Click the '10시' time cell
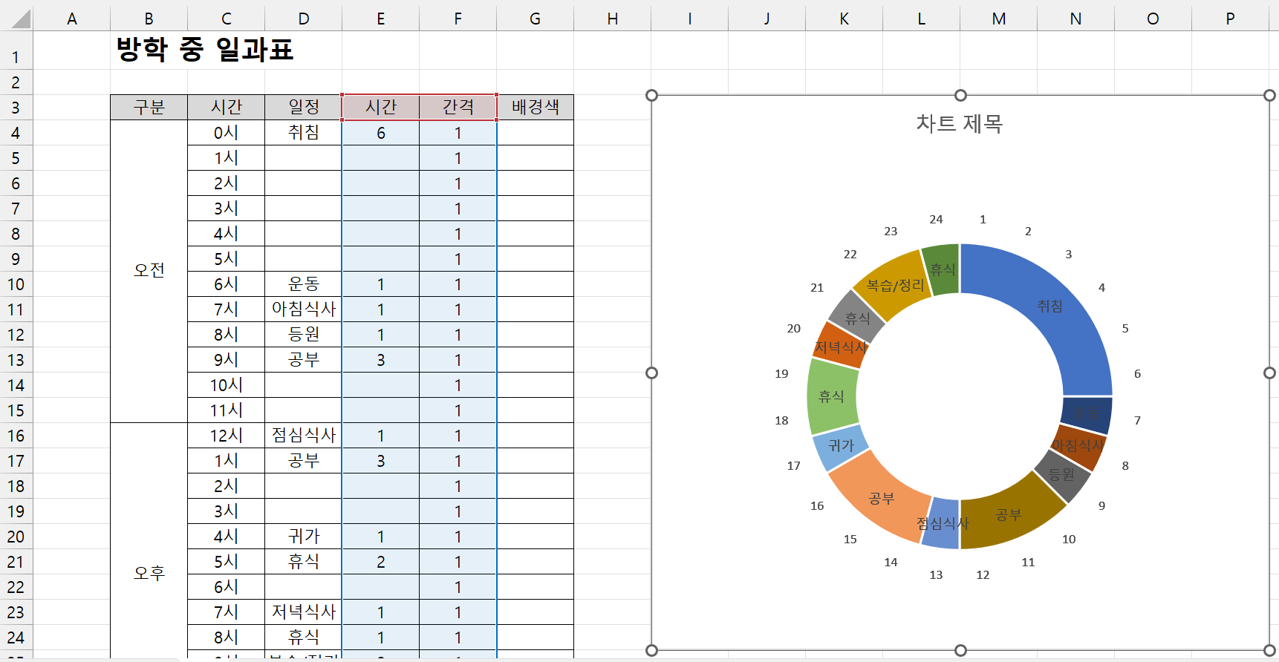1279x662 pixels. coord(227,385)
